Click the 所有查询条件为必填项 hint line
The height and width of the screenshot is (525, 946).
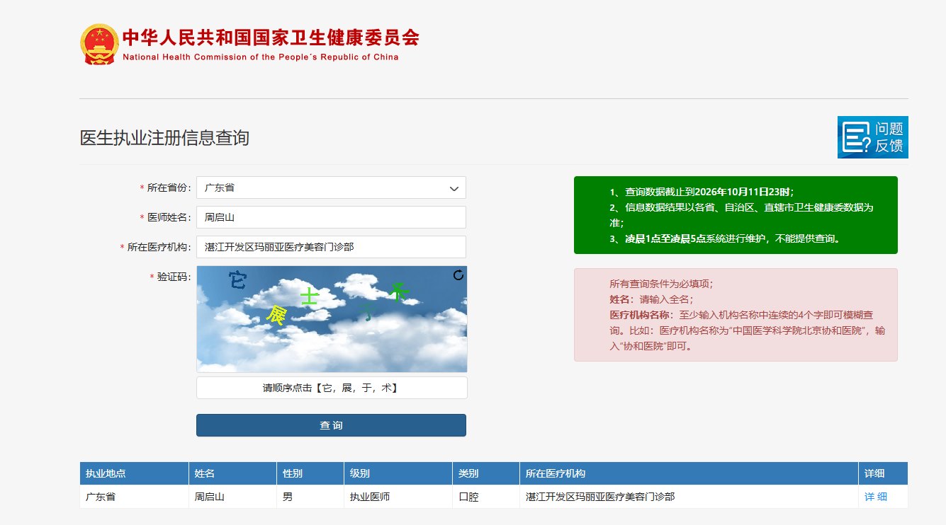[661, 284]
